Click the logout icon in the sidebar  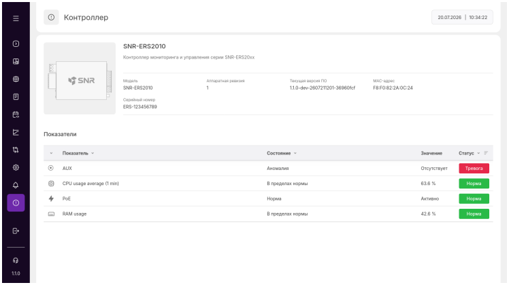click(16, 231)
